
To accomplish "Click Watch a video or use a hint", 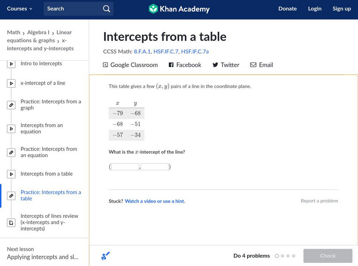I will pos(155,201).
